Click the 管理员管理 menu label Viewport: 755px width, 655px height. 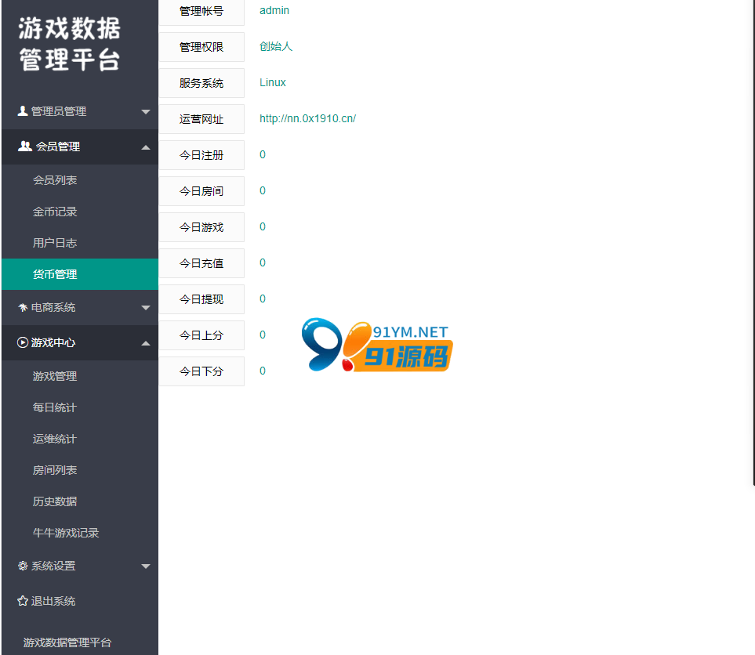(x=59, y=111)
